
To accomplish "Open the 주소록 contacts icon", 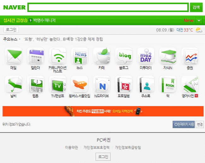I will [x=146, y=85].
